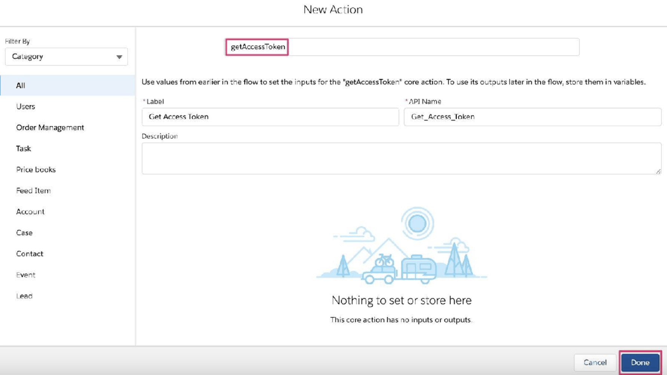Screen dimensions: 667x375
Task: Select the Event category
Action: (x=67, y=275)
